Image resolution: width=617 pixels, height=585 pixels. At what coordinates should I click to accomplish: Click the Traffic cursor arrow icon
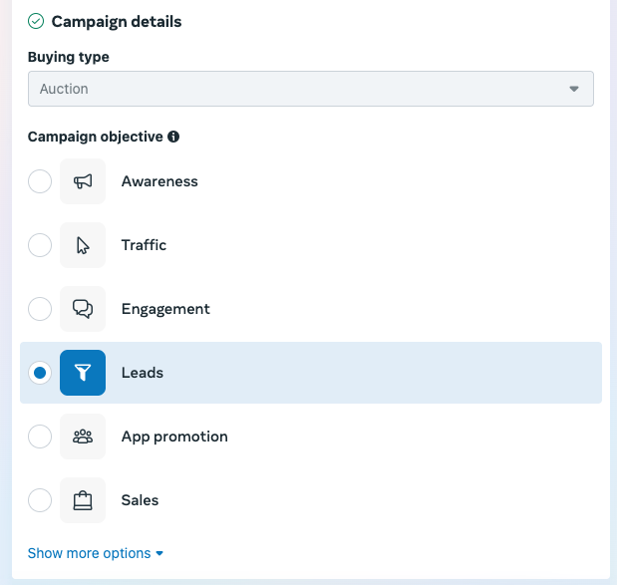click(83, 245)
